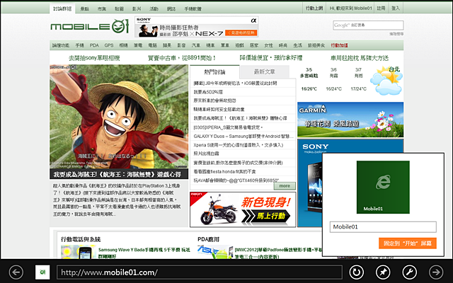The image size is (453, 283).
Task: Open the 筆電 category in green nav
Action: pyautogui.click(x=138, y=45)
